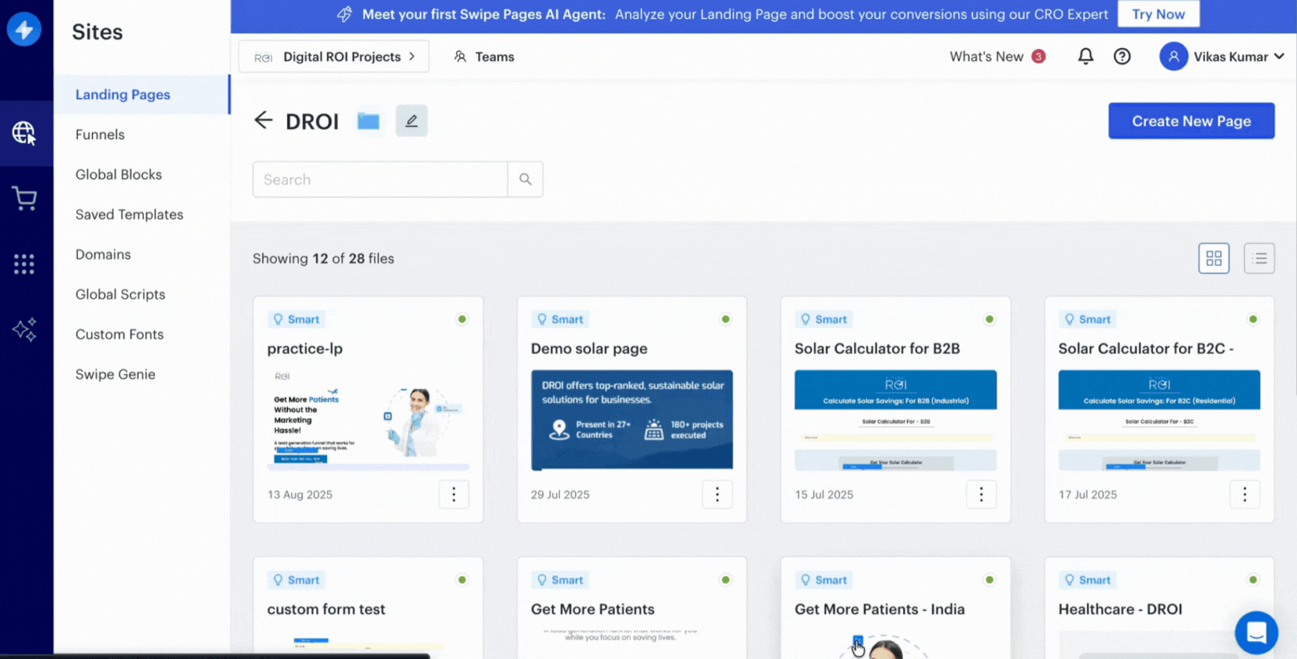This screenshot has height=659, width=1297.
Task: Click green status dot on Healthcare - DROI
Action: (x=1253, y=580)
